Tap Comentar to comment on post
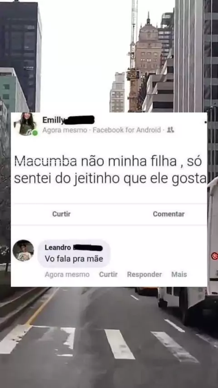 [168, 214]
